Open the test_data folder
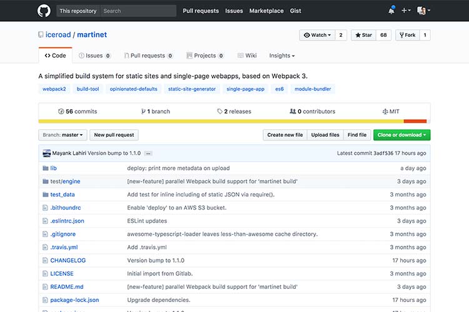This screenshot has height=312, width=469. tap(63, 194)
